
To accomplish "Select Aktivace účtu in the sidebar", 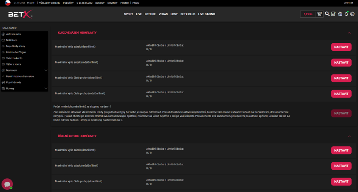I will click(14, 34).
